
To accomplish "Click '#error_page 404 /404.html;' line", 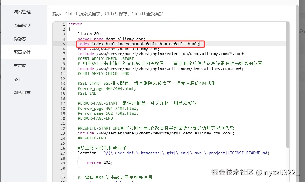I will [108, 109].
